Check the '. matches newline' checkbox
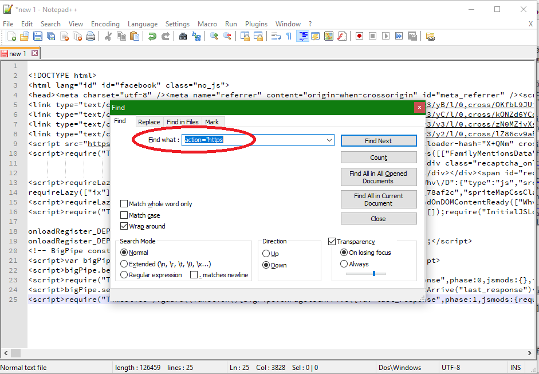This screenshot has height=374, width=539. point(194,275)
